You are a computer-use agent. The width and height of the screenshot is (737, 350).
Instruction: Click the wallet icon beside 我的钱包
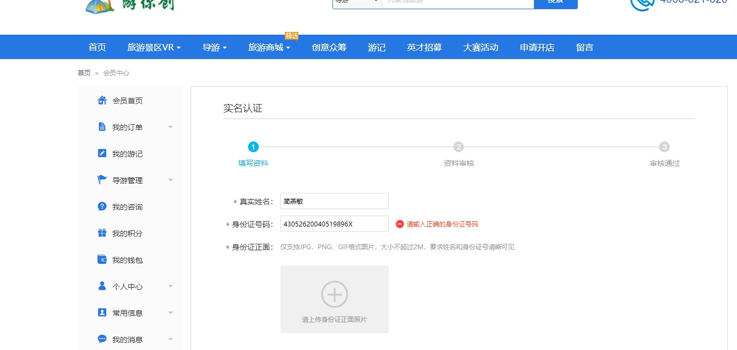pyautogui.click(x=102, y=260)
